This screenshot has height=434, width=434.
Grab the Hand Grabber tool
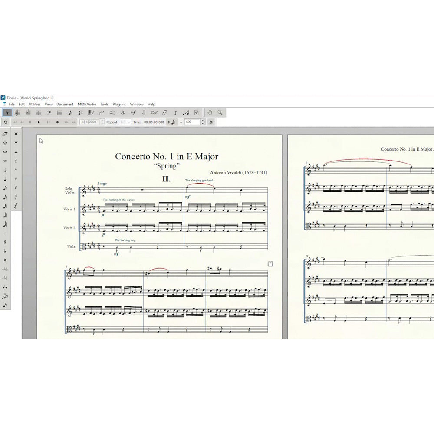pos(211,112)
